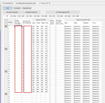Click День destination 229 in row 26
The height and width of the screenshot is (103, 105).
[x=34, y=83]
